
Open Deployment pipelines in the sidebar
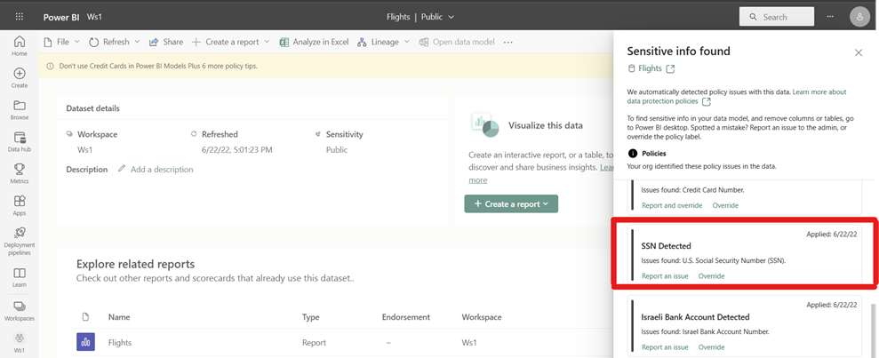(x=19, y=242)
